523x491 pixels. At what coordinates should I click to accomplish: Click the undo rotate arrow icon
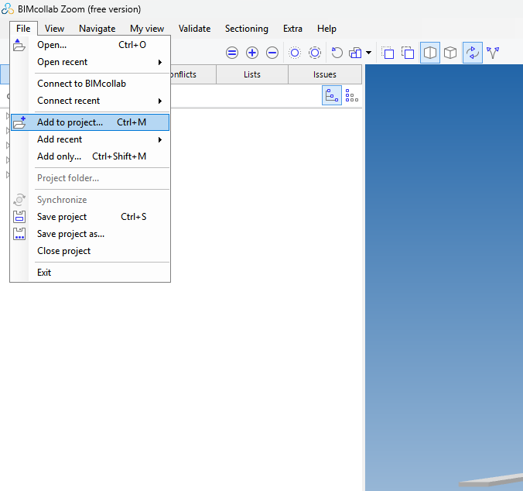coord(337,53)
